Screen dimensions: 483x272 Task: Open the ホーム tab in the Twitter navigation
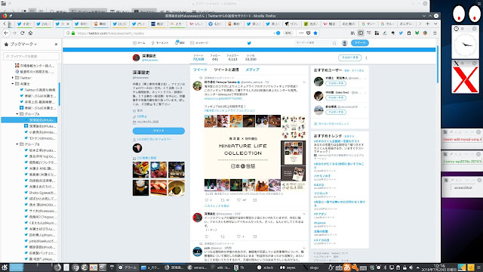pos(139,43)
